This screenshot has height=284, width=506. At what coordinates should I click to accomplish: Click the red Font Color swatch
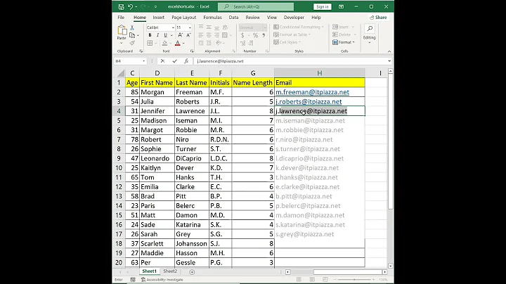[x=178, y=43]
